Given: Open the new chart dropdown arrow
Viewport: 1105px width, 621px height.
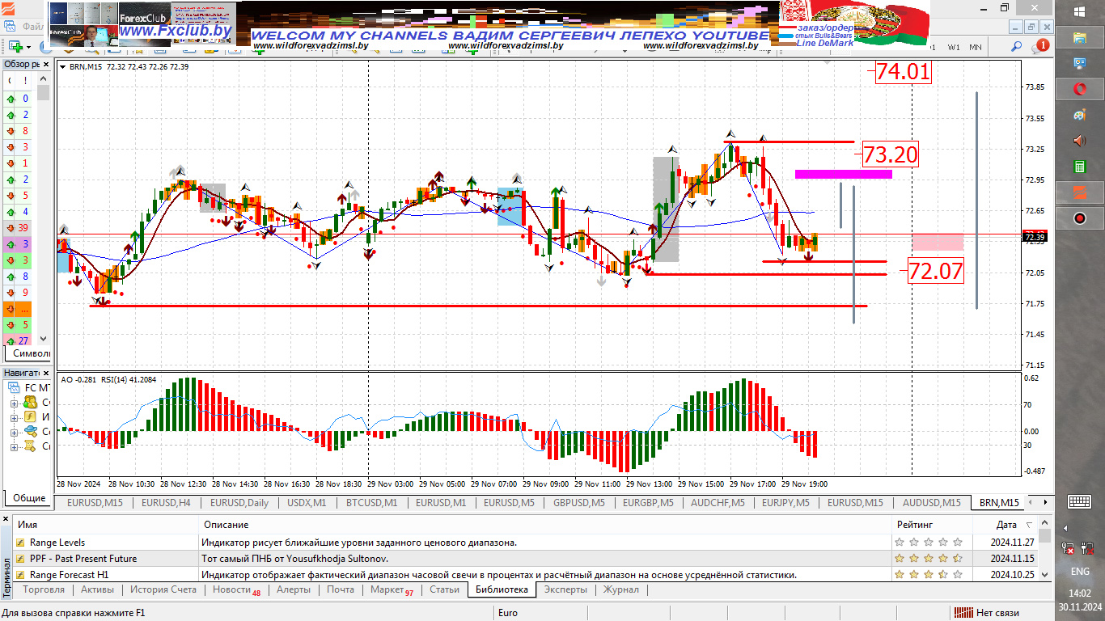Looking at the screenshot, I should tap(28, 47).
